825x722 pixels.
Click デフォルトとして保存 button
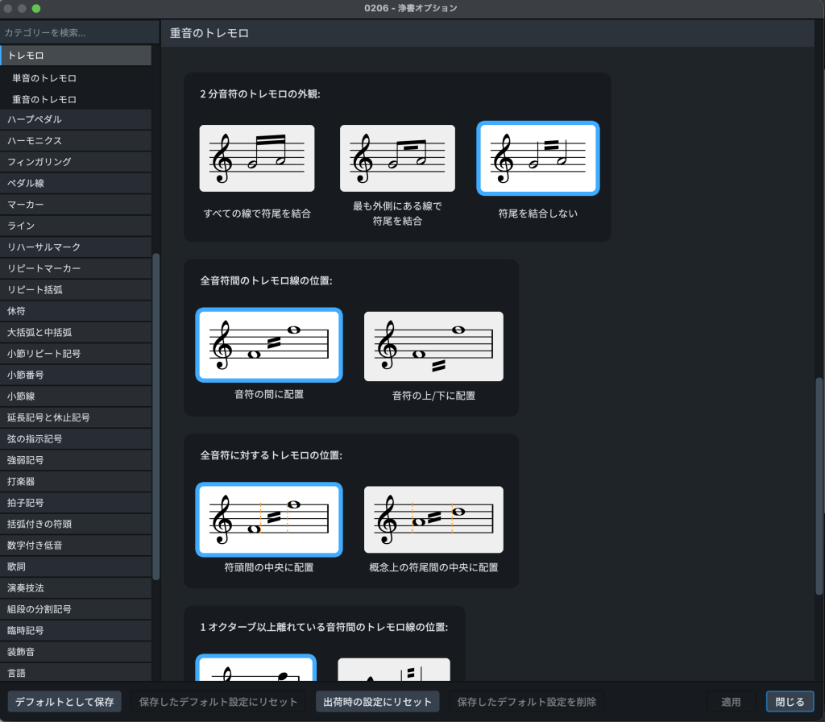tap(64, 701)
